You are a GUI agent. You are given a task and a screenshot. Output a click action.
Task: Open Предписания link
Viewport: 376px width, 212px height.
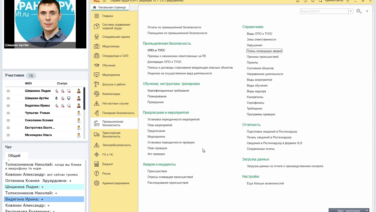coord(156,131)
